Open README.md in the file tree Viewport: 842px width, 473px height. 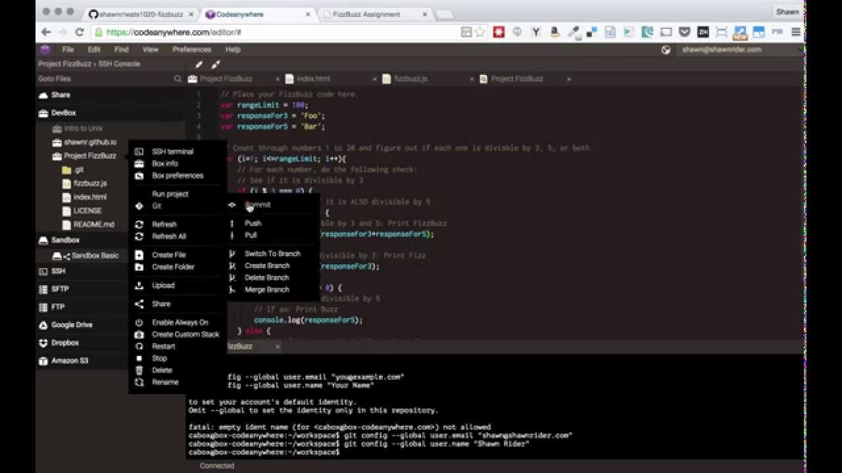(x=93, y=224)
